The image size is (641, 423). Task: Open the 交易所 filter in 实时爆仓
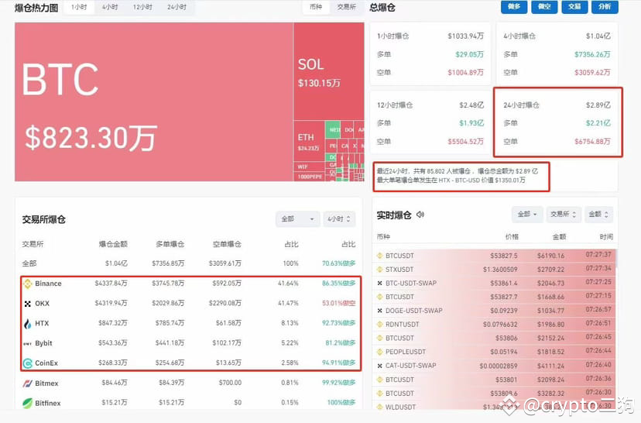563,215
